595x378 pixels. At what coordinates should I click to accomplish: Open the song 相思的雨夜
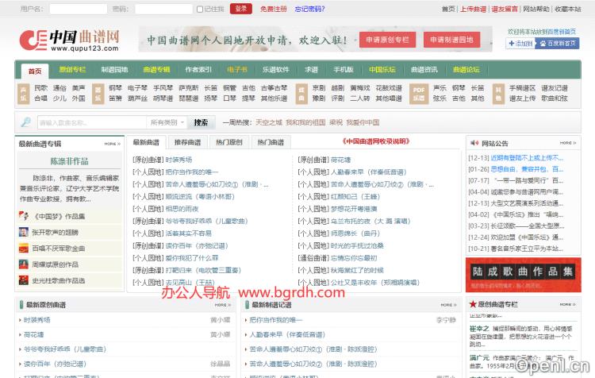pos(182,209)
